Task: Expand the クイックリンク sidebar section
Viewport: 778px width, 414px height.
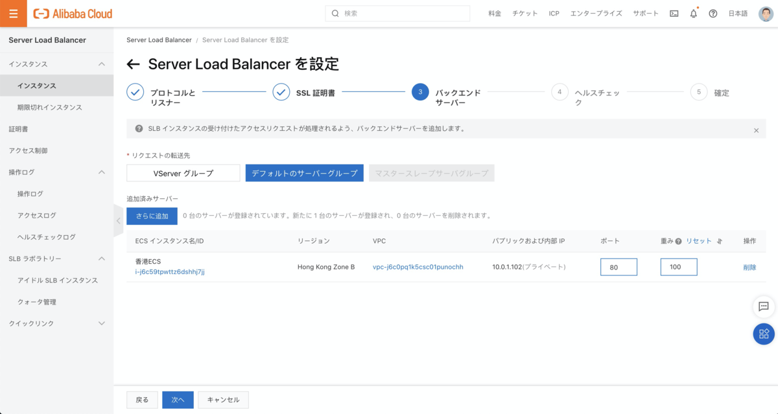Action: click(101, 323)
